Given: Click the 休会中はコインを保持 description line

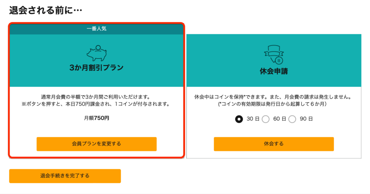Looking at the screenshot, I should click(273, 97).
